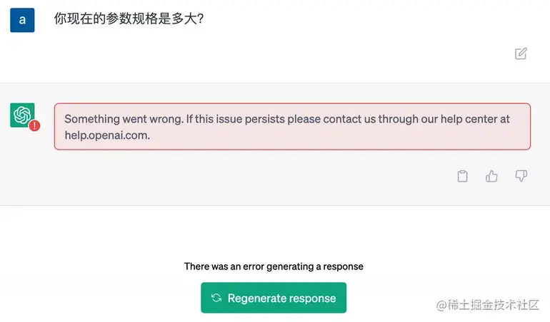
Task: Click "There was an error generating a response"
Action: point(274,266)
